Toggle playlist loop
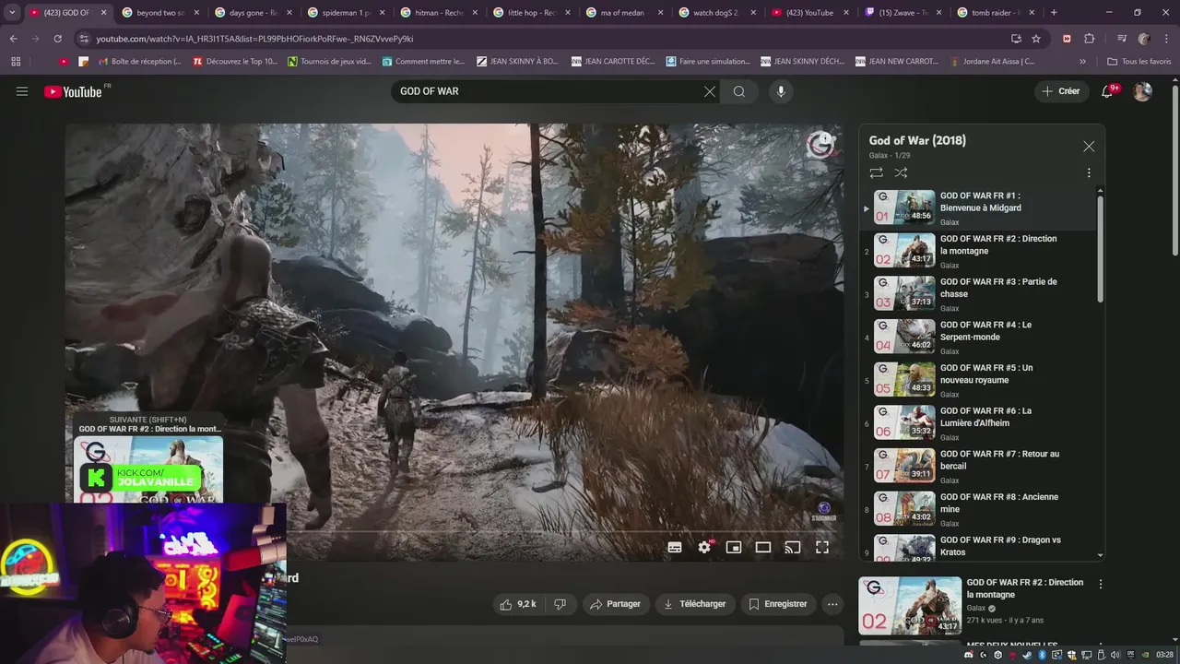This screenshot has height=664, width=1180. pos(876,172)
